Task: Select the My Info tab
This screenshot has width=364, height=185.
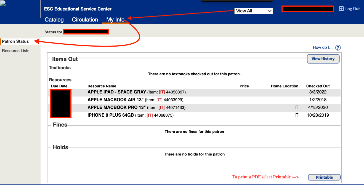Action: click(x=115, y=20)
